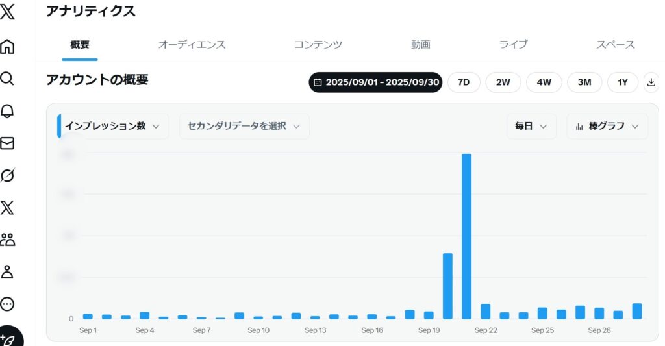Image resolution: width=665 pixels, height=346 pixels.
Task: Open the 2025/09/01 - 2025/09/30 date picker
Action: pyautogui.click(x=376, y=82)
